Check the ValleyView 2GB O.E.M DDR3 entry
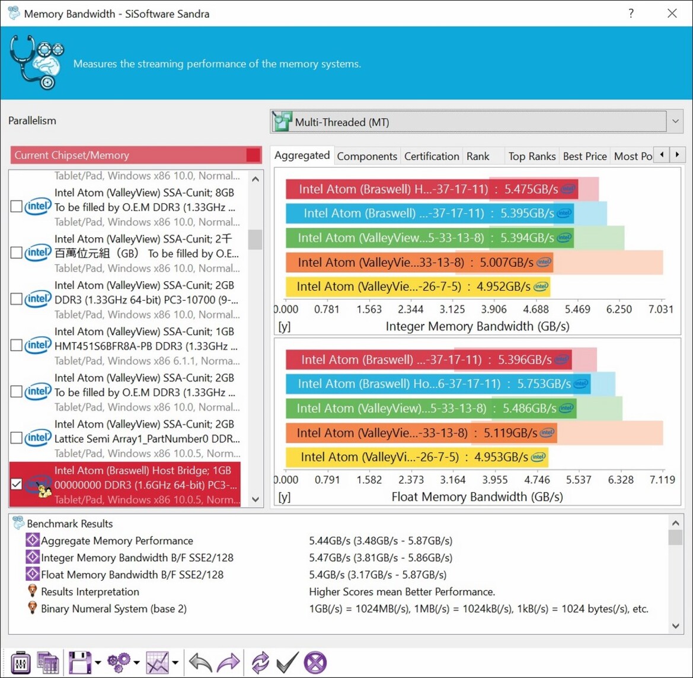Image resolution: width=693 pixels, height=678 pixels. click(17, 391)
